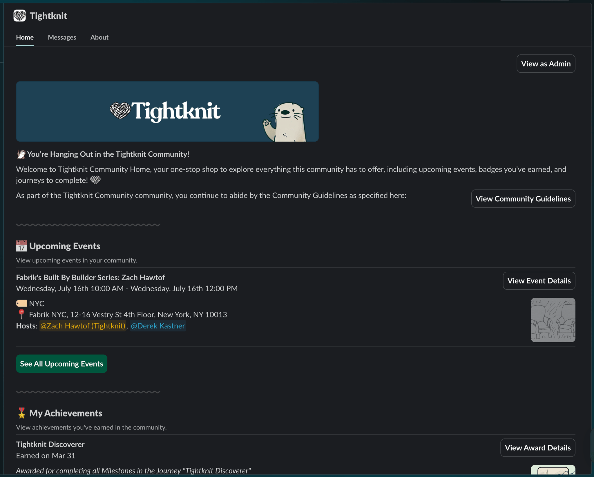View Award Details for Tightknit Discoverer
594x477 pixels.
point(538,447)
